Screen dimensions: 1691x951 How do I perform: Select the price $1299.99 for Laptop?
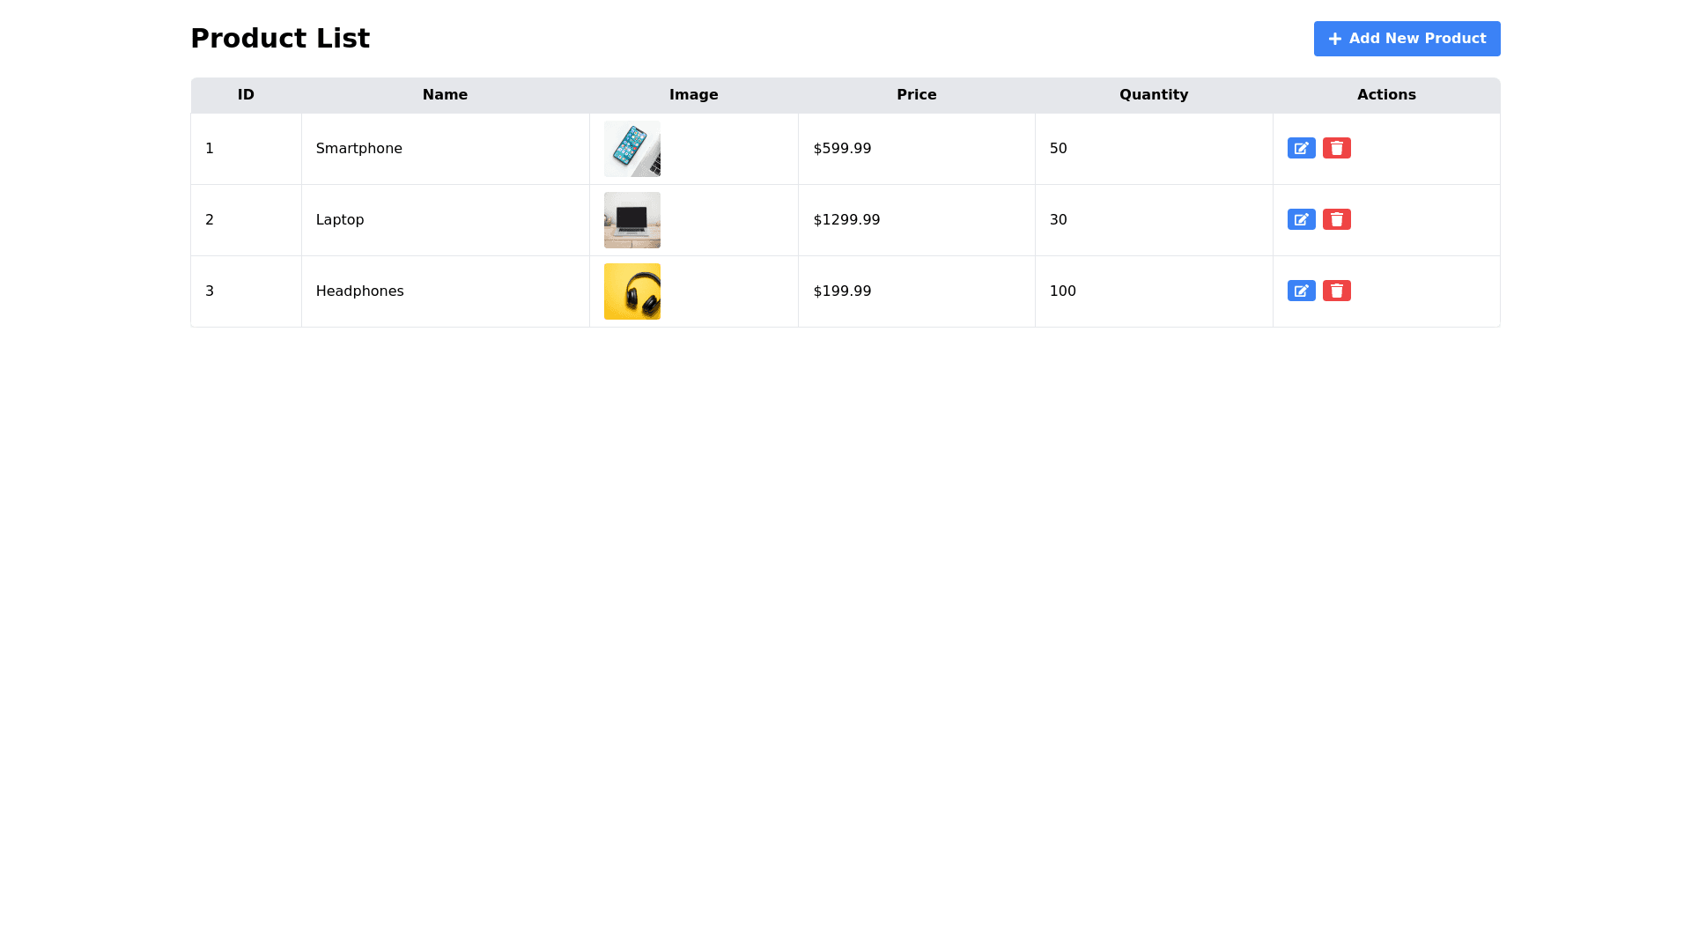(846, 219)
